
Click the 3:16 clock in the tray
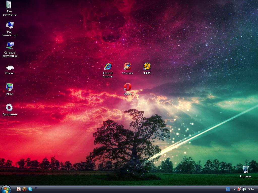coord(251,189)
